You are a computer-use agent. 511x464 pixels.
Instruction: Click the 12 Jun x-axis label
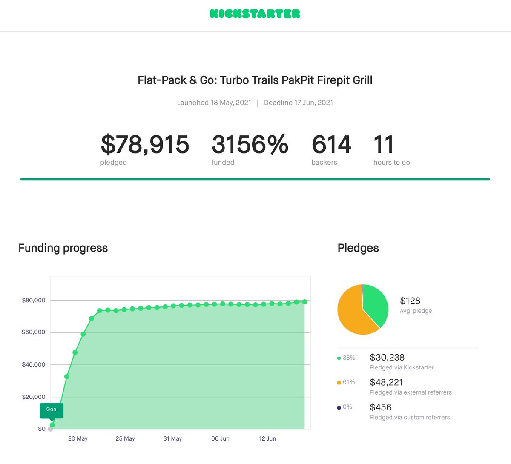point(267,438)
